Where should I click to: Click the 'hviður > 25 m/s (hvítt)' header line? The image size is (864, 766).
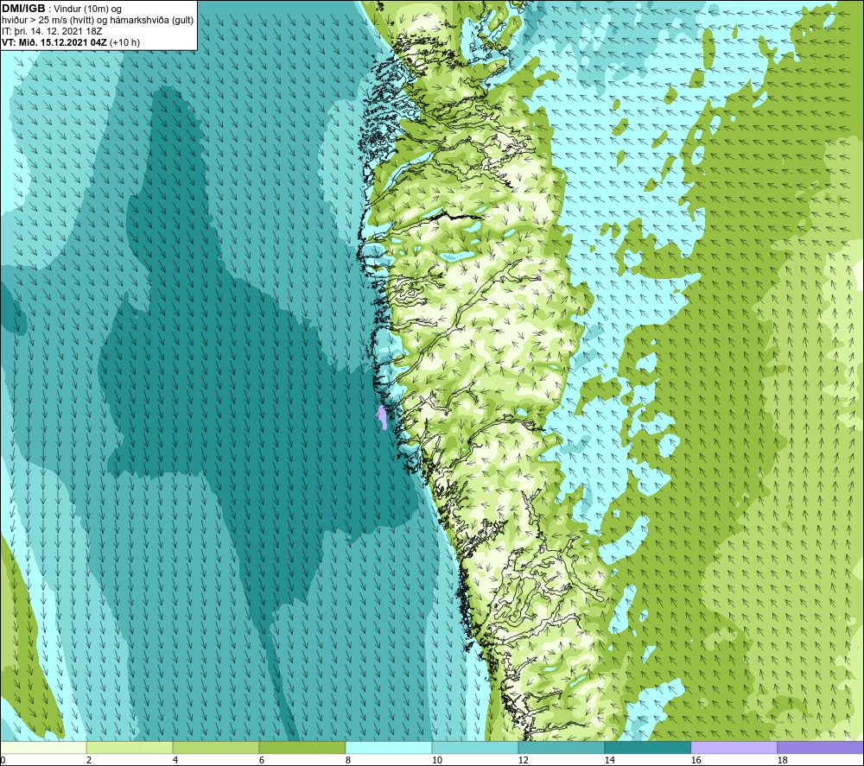pos(98,21)
